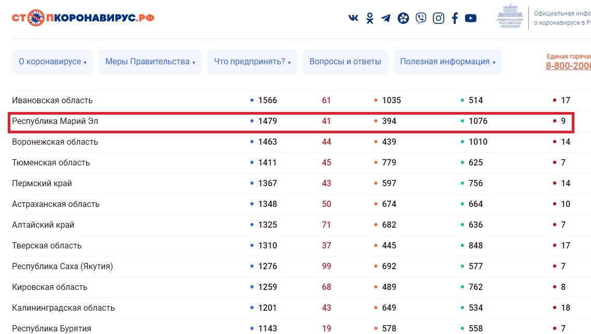The height and width of the screenshot is (334, 591).
Task: Click the Russian Government building logo
Action: click(x=510, y=18)
